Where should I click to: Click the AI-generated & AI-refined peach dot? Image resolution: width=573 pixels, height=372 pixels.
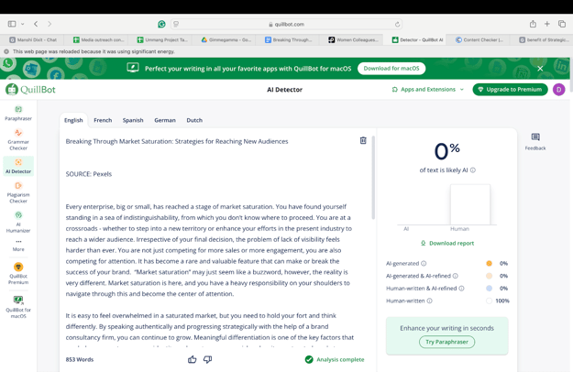point(489,276)
